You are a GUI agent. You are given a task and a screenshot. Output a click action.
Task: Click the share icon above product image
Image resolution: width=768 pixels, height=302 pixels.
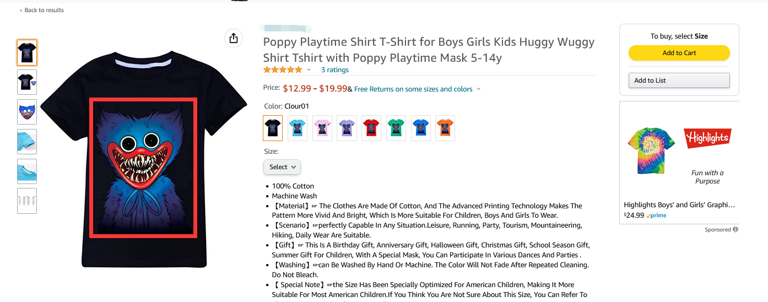point(234,38)
